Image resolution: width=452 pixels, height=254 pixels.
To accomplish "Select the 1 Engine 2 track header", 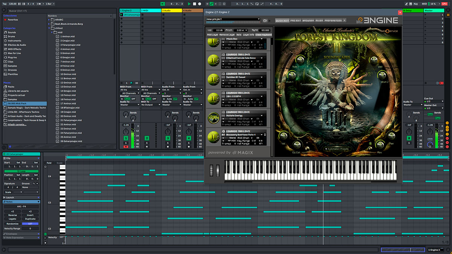I will pos(129,11).
